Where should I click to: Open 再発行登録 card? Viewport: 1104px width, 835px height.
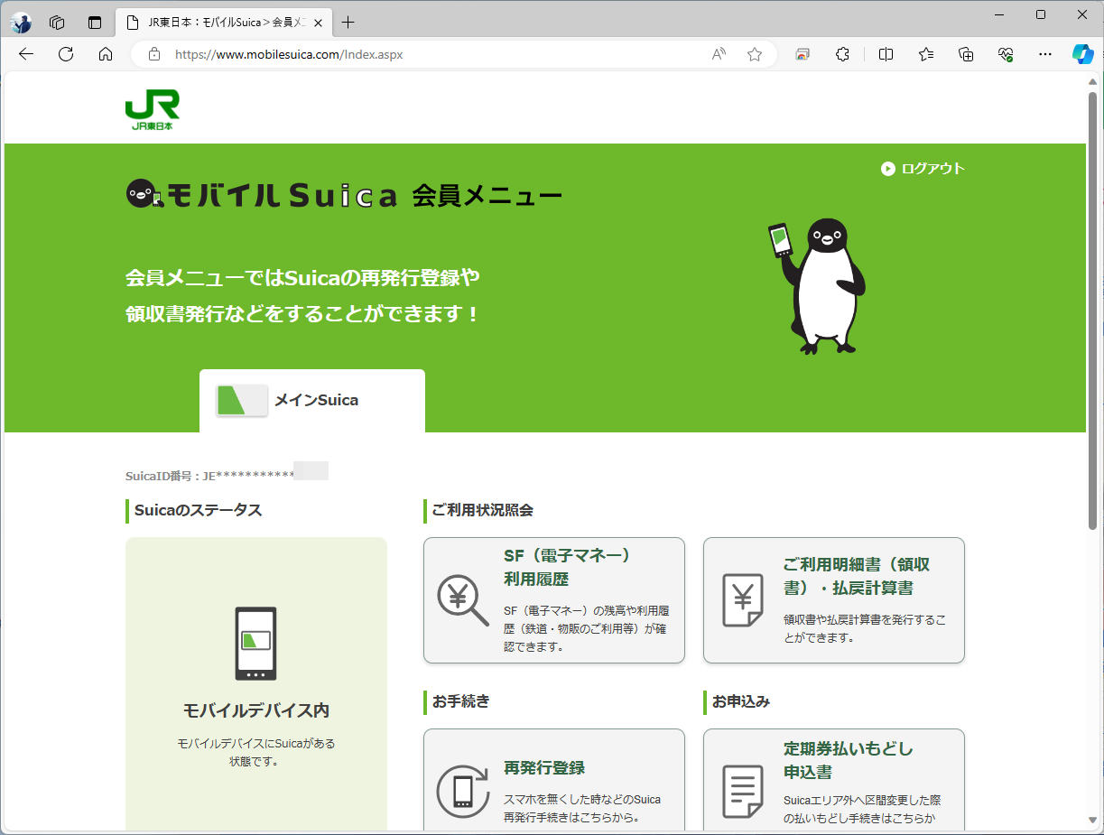click(x=554, y=781)
